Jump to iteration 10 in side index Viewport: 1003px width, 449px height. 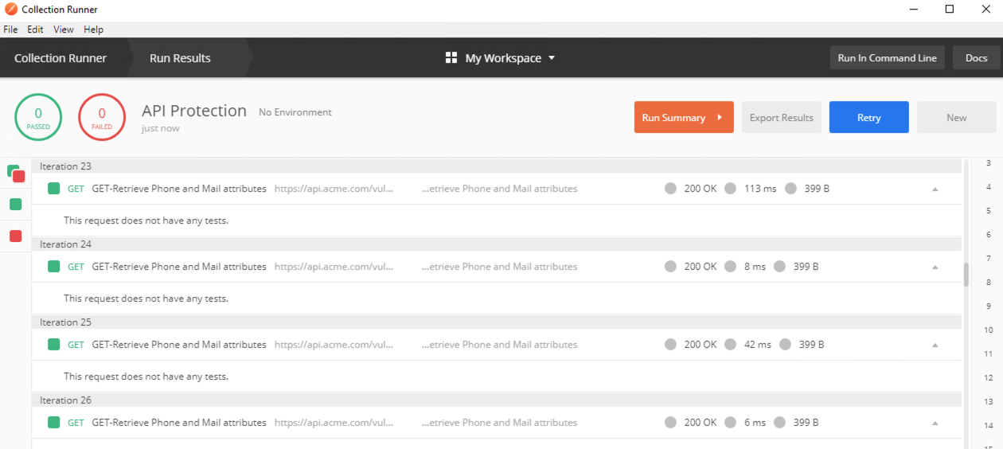[x=988, y=330]
